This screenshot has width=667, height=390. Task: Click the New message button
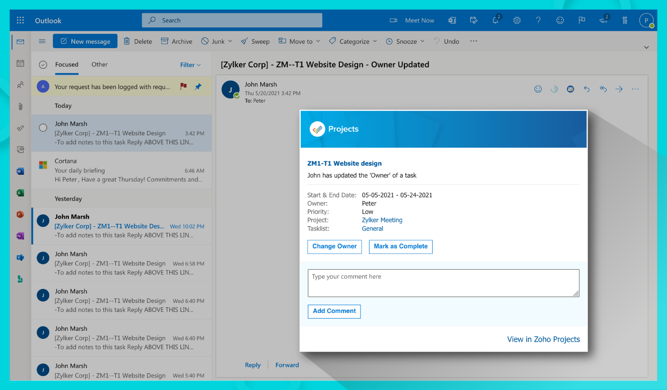click(85, 41)
